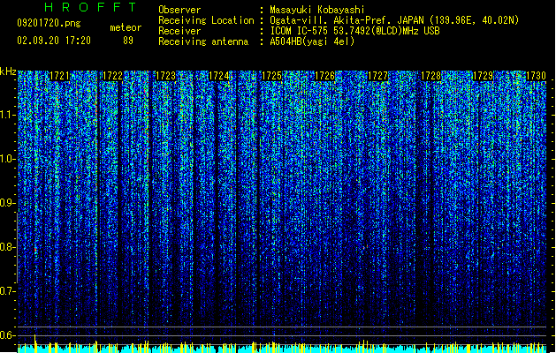Click the 1726 time marker

(x=324, y=76)
